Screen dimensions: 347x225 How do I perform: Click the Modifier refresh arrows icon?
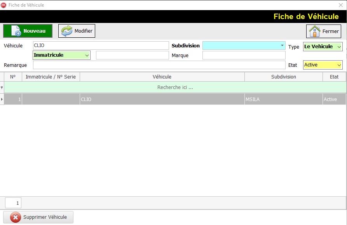coord(67,31)
